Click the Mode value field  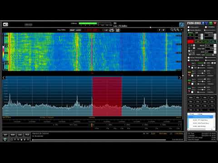[x=209, y=45]
